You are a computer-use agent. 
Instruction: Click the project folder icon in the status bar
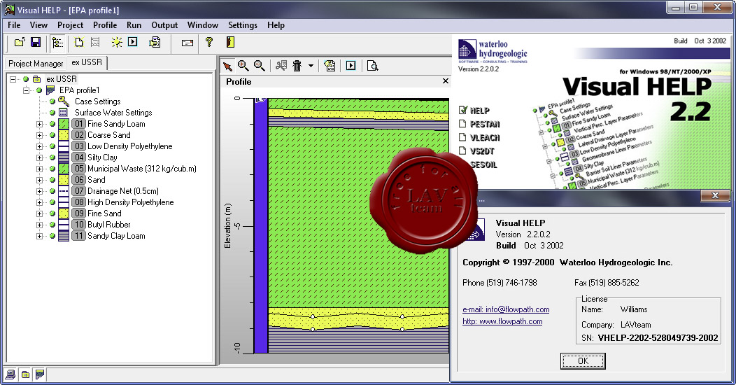(25, 374)
